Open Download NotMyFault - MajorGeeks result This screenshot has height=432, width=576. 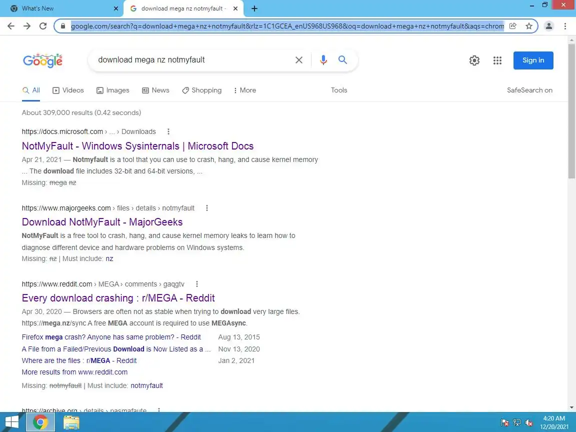[x=102, y=222]
